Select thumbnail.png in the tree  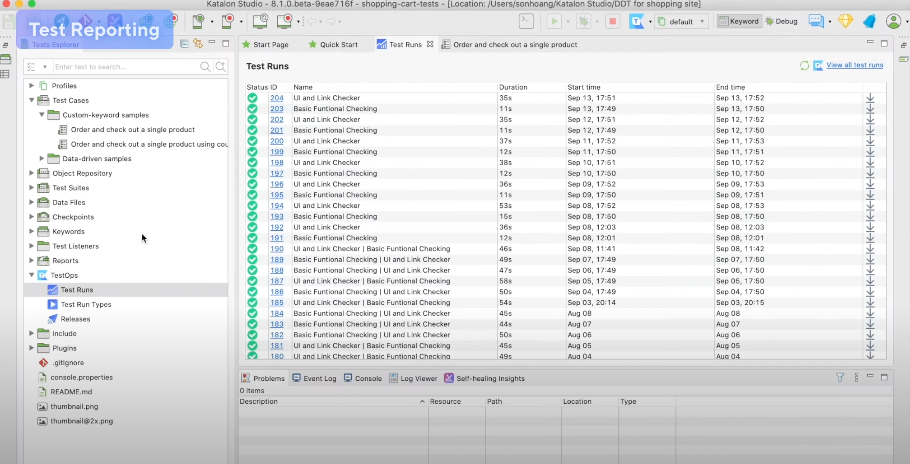74,406
